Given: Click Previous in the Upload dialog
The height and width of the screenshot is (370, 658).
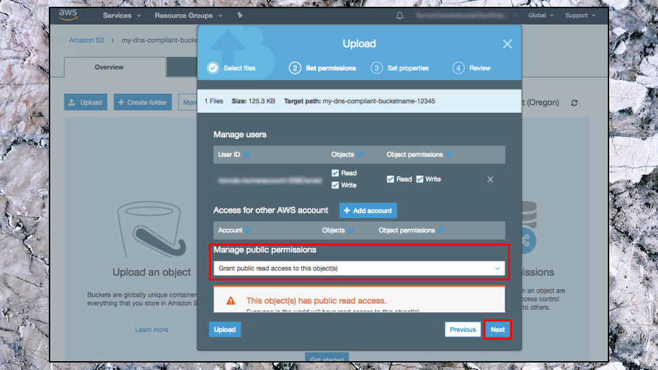Looking at the screenshot, I should [463, 330].
